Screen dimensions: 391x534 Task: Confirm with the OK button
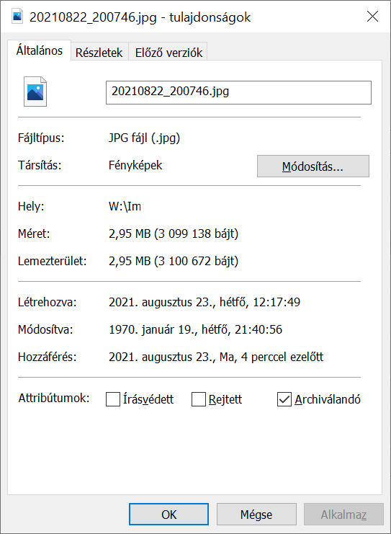tap(168, 515)
